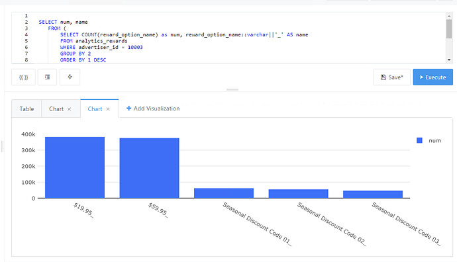Select the active second Chart tab
The width and height of the screenshot is (457, 262).
tap(95, 109)
